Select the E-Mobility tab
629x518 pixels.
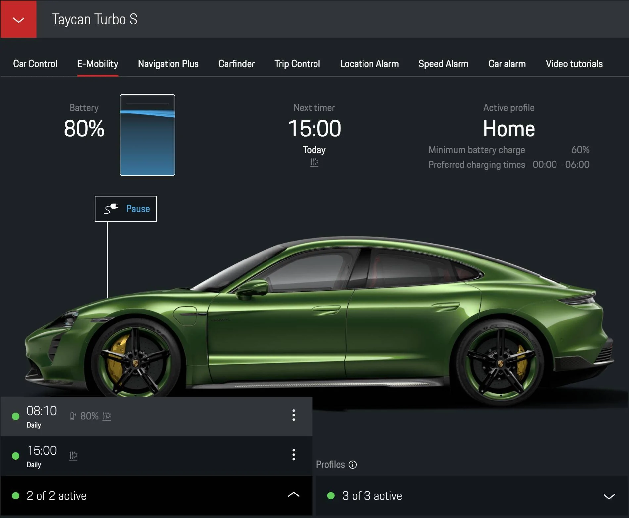click(x=98, y=64)
